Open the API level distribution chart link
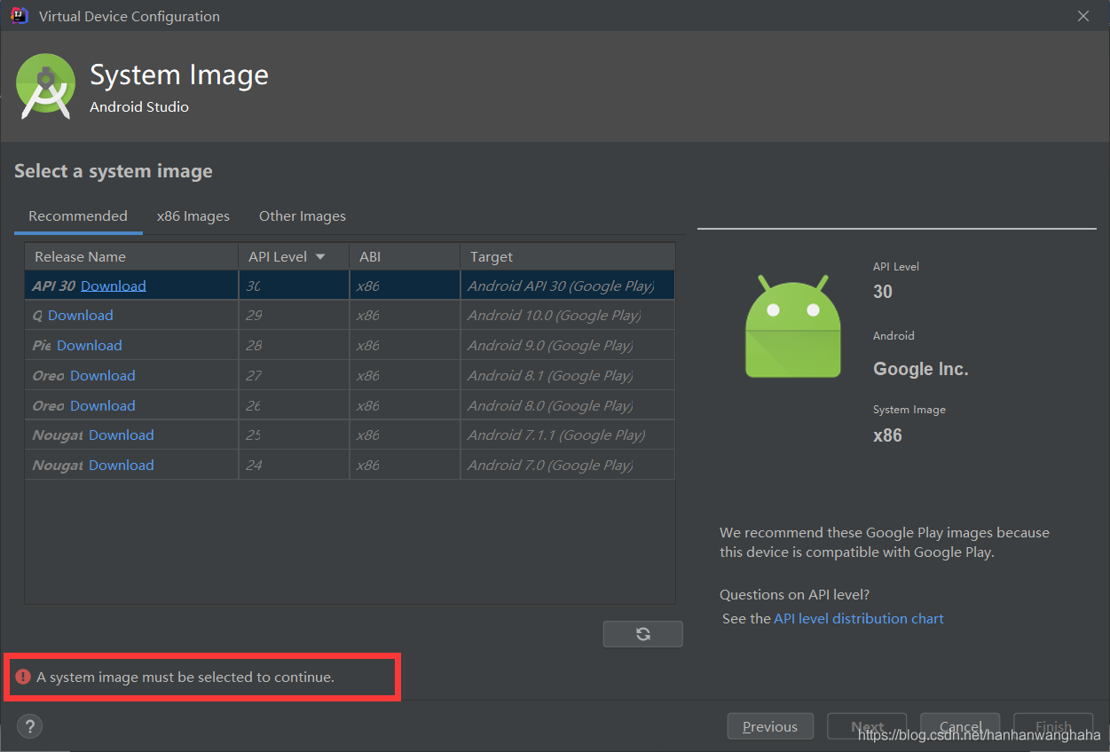The image size is (1110, 752). [859, 618]
